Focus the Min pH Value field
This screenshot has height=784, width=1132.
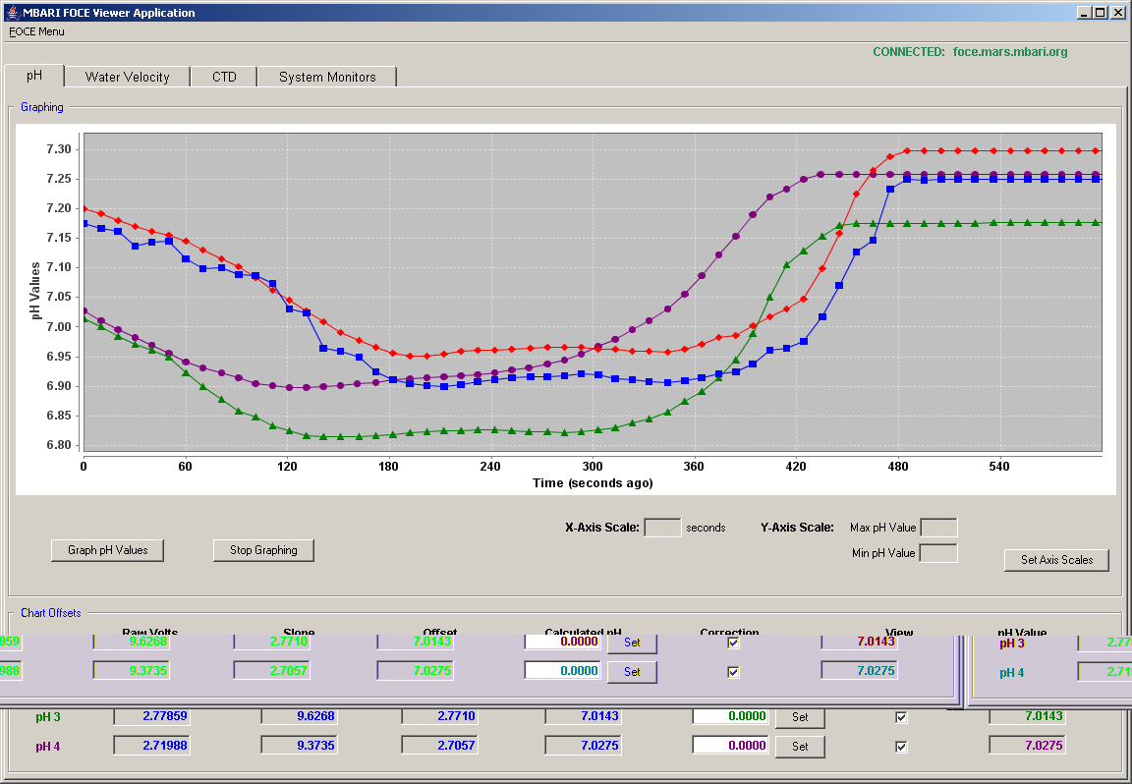(x=938, y=554)
